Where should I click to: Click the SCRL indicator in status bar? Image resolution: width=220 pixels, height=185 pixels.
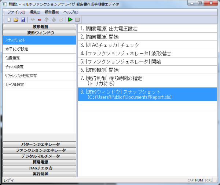(x=208, y=180)
